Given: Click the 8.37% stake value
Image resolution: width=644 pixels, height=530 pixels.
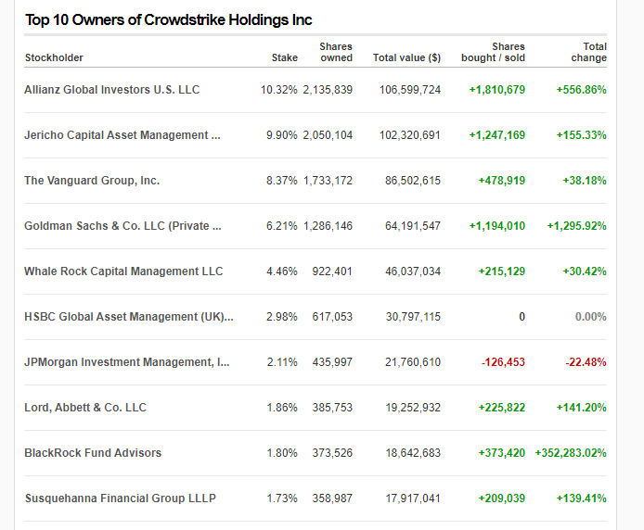Looking at the screenshot, I should point(282,181).
